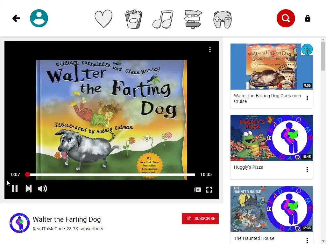Select the game controller category
This screenshot has width=326, height=244.
tap(223, 19)
